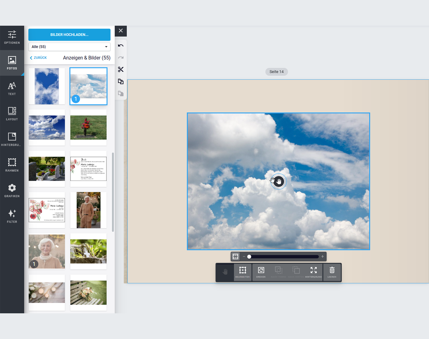429x339 pixels.
Task: Click the zoom slider track
Action: 283,257
